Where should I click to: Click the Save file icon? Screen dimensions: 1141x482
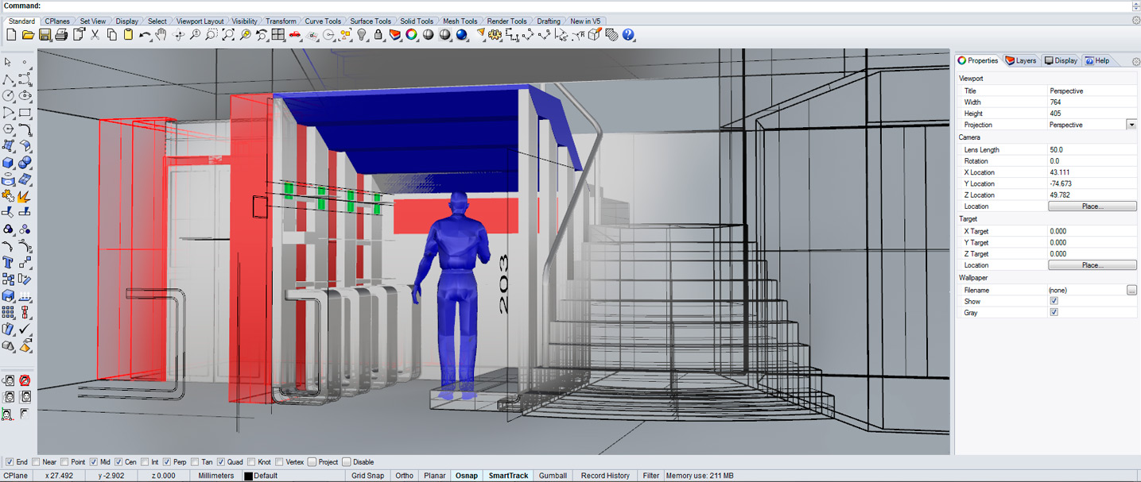coord(45,35)
